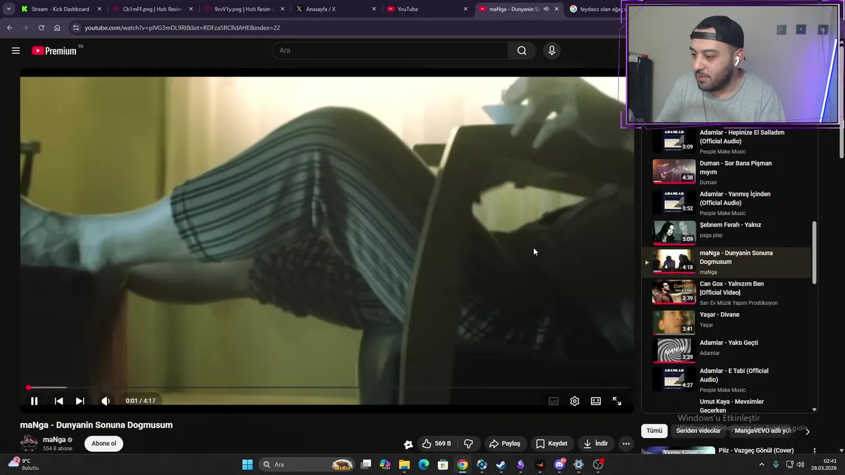Show hidden system tray icons
This screenshot has height=475, width=845.
tap(762, 464)
